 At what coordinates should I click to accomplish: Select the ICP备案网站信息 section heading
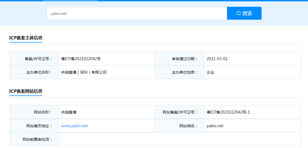point(26,91)
